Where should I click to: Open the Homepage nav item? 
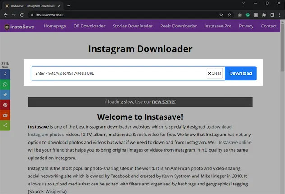(x=55, y=26)
